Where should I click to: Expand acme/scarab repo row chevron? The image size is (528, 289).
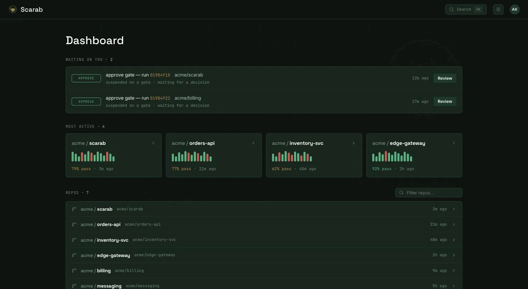click(454, 209)
